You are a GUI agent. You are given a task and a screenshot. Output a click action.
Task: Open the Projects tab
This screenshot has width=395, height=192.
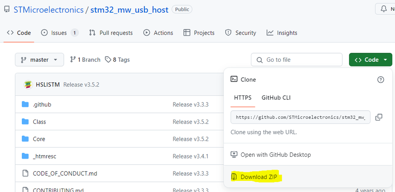[199, 33]
